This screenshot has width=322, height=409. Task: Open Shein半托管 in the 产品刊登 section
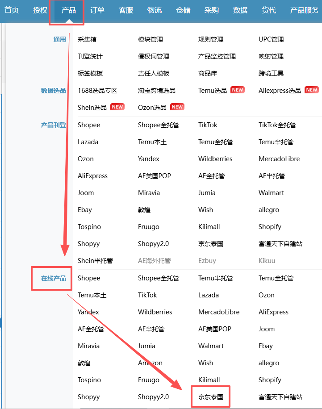pyautogui.click(x=95, y=261)
